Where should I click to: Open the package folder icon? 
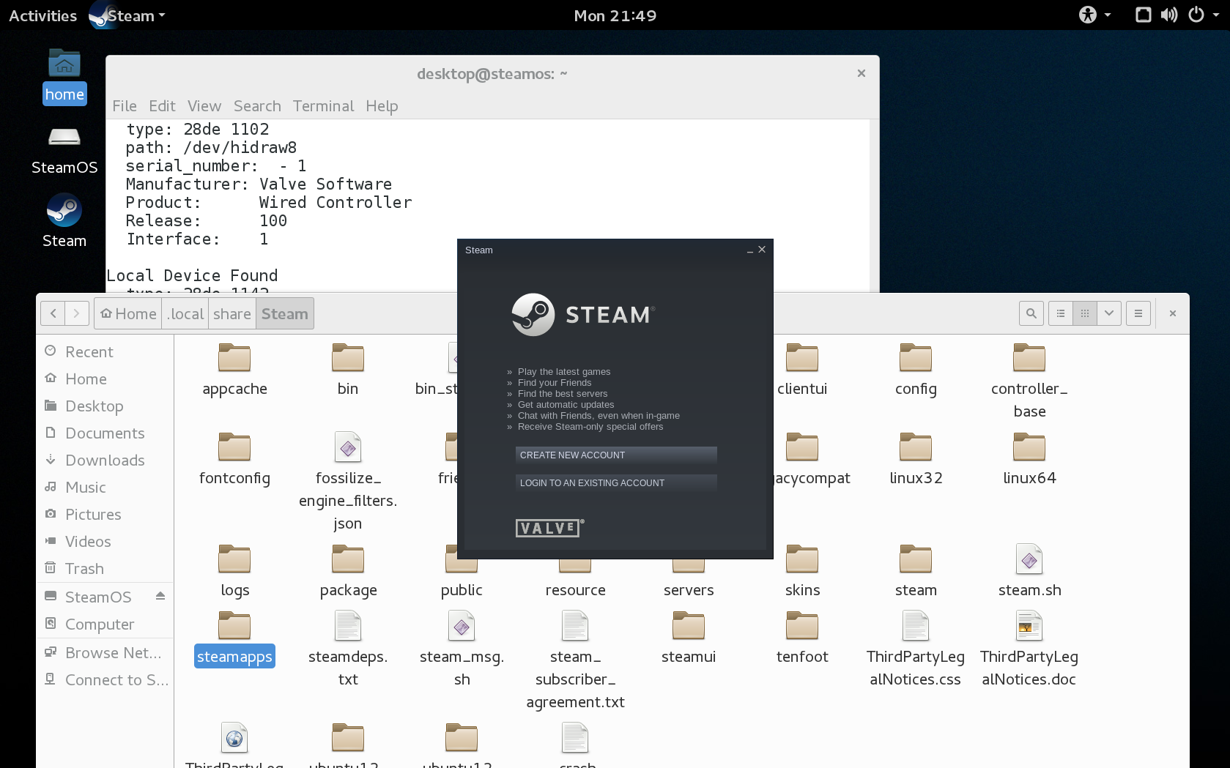click(348, 559)
